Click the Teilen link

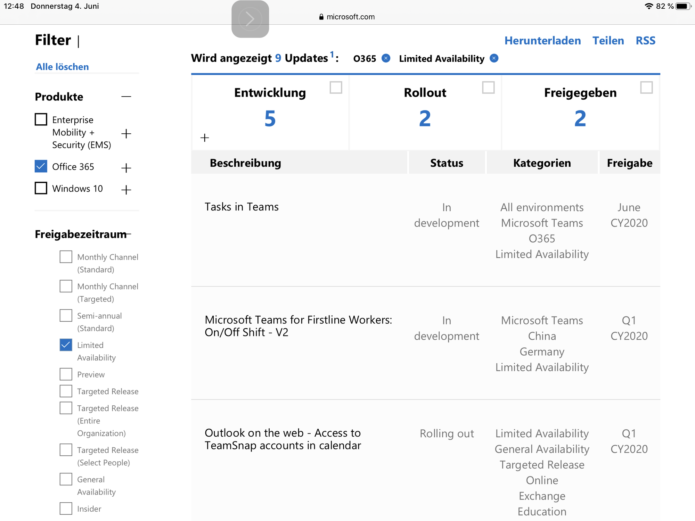tap(608, 41)
